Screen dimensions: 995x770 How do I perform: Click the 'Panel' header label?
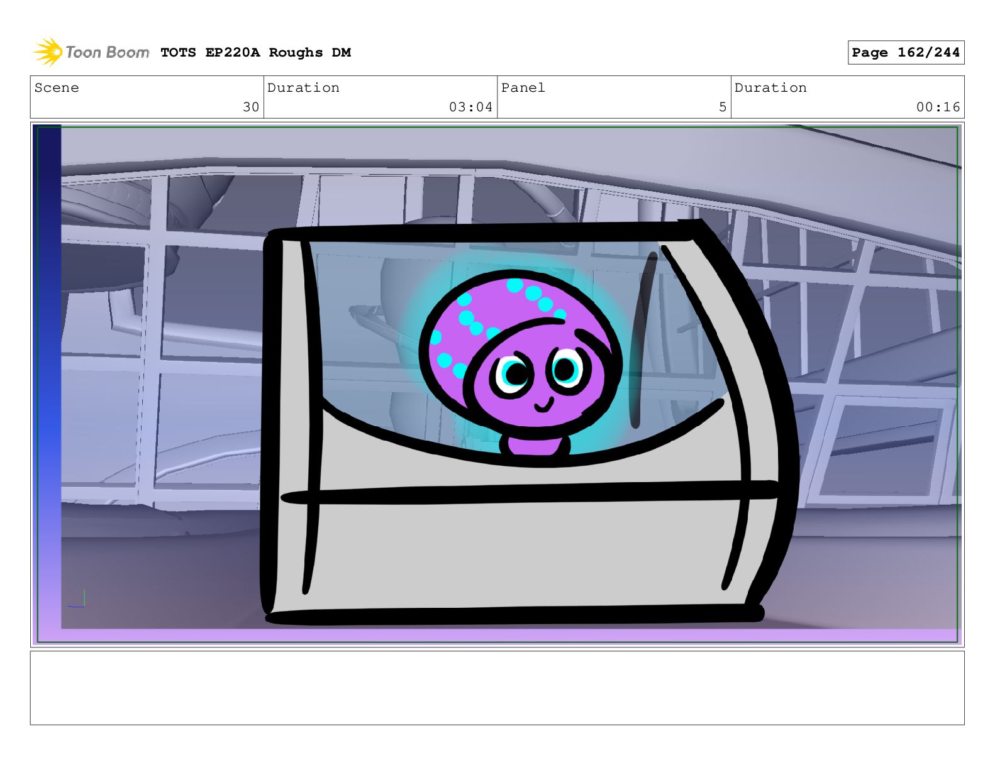[x=523, y=88]
